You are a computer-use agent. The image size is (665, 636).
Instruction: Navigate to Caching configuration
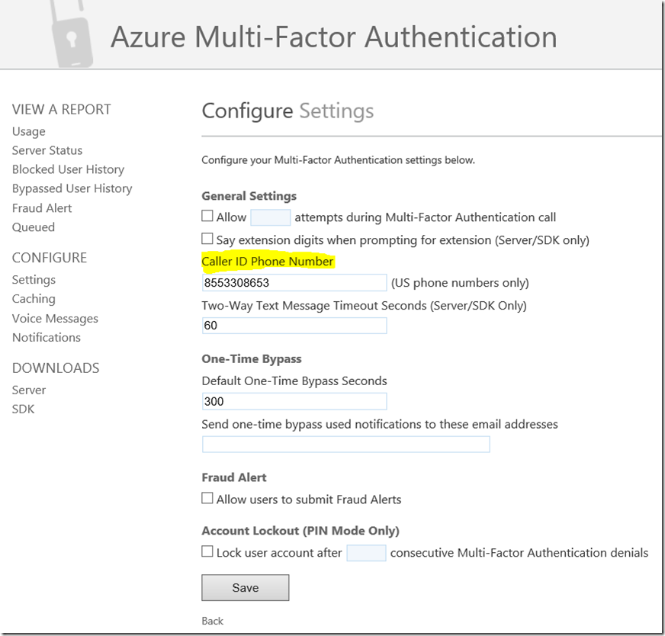click(x=34, y=299)
